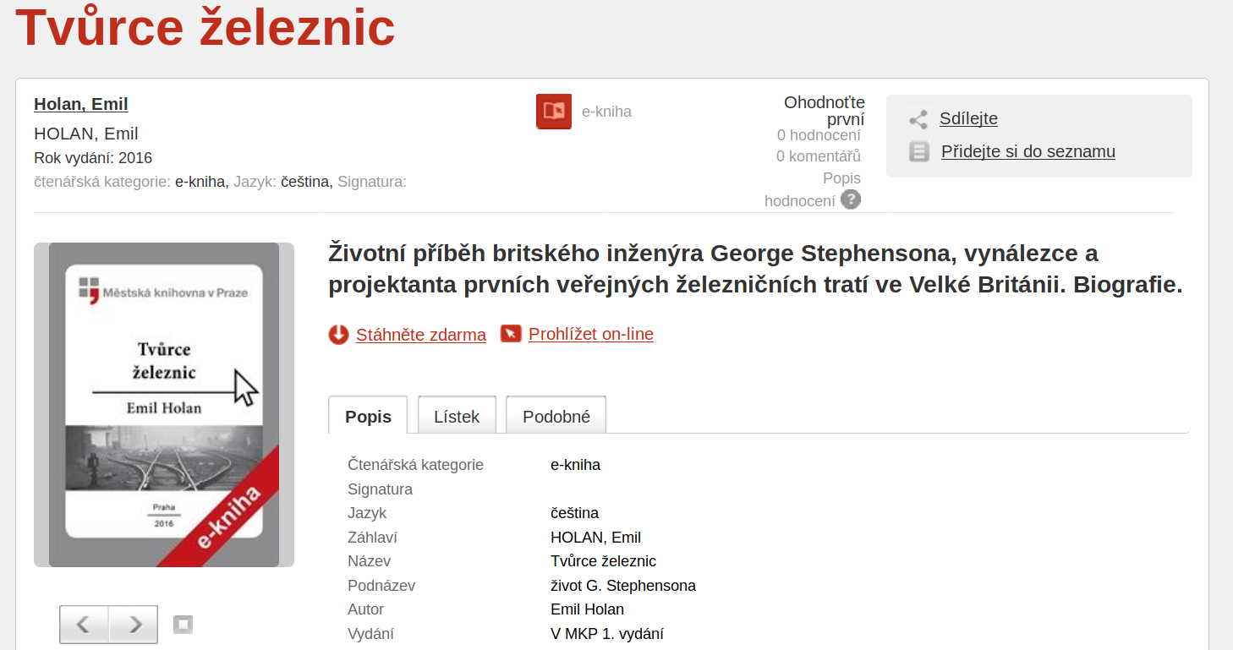
Task: Go to next cover image arrow
Action: coord(134,625)
